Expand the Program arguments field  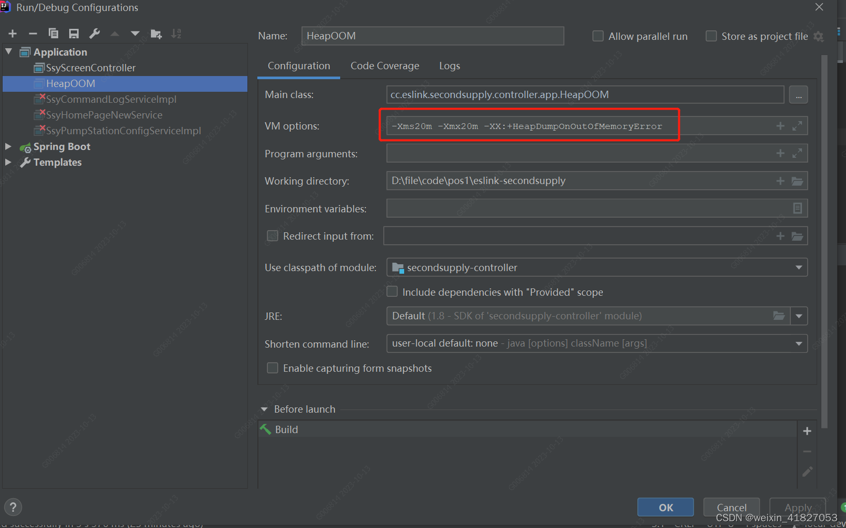(x=797, y=153)
